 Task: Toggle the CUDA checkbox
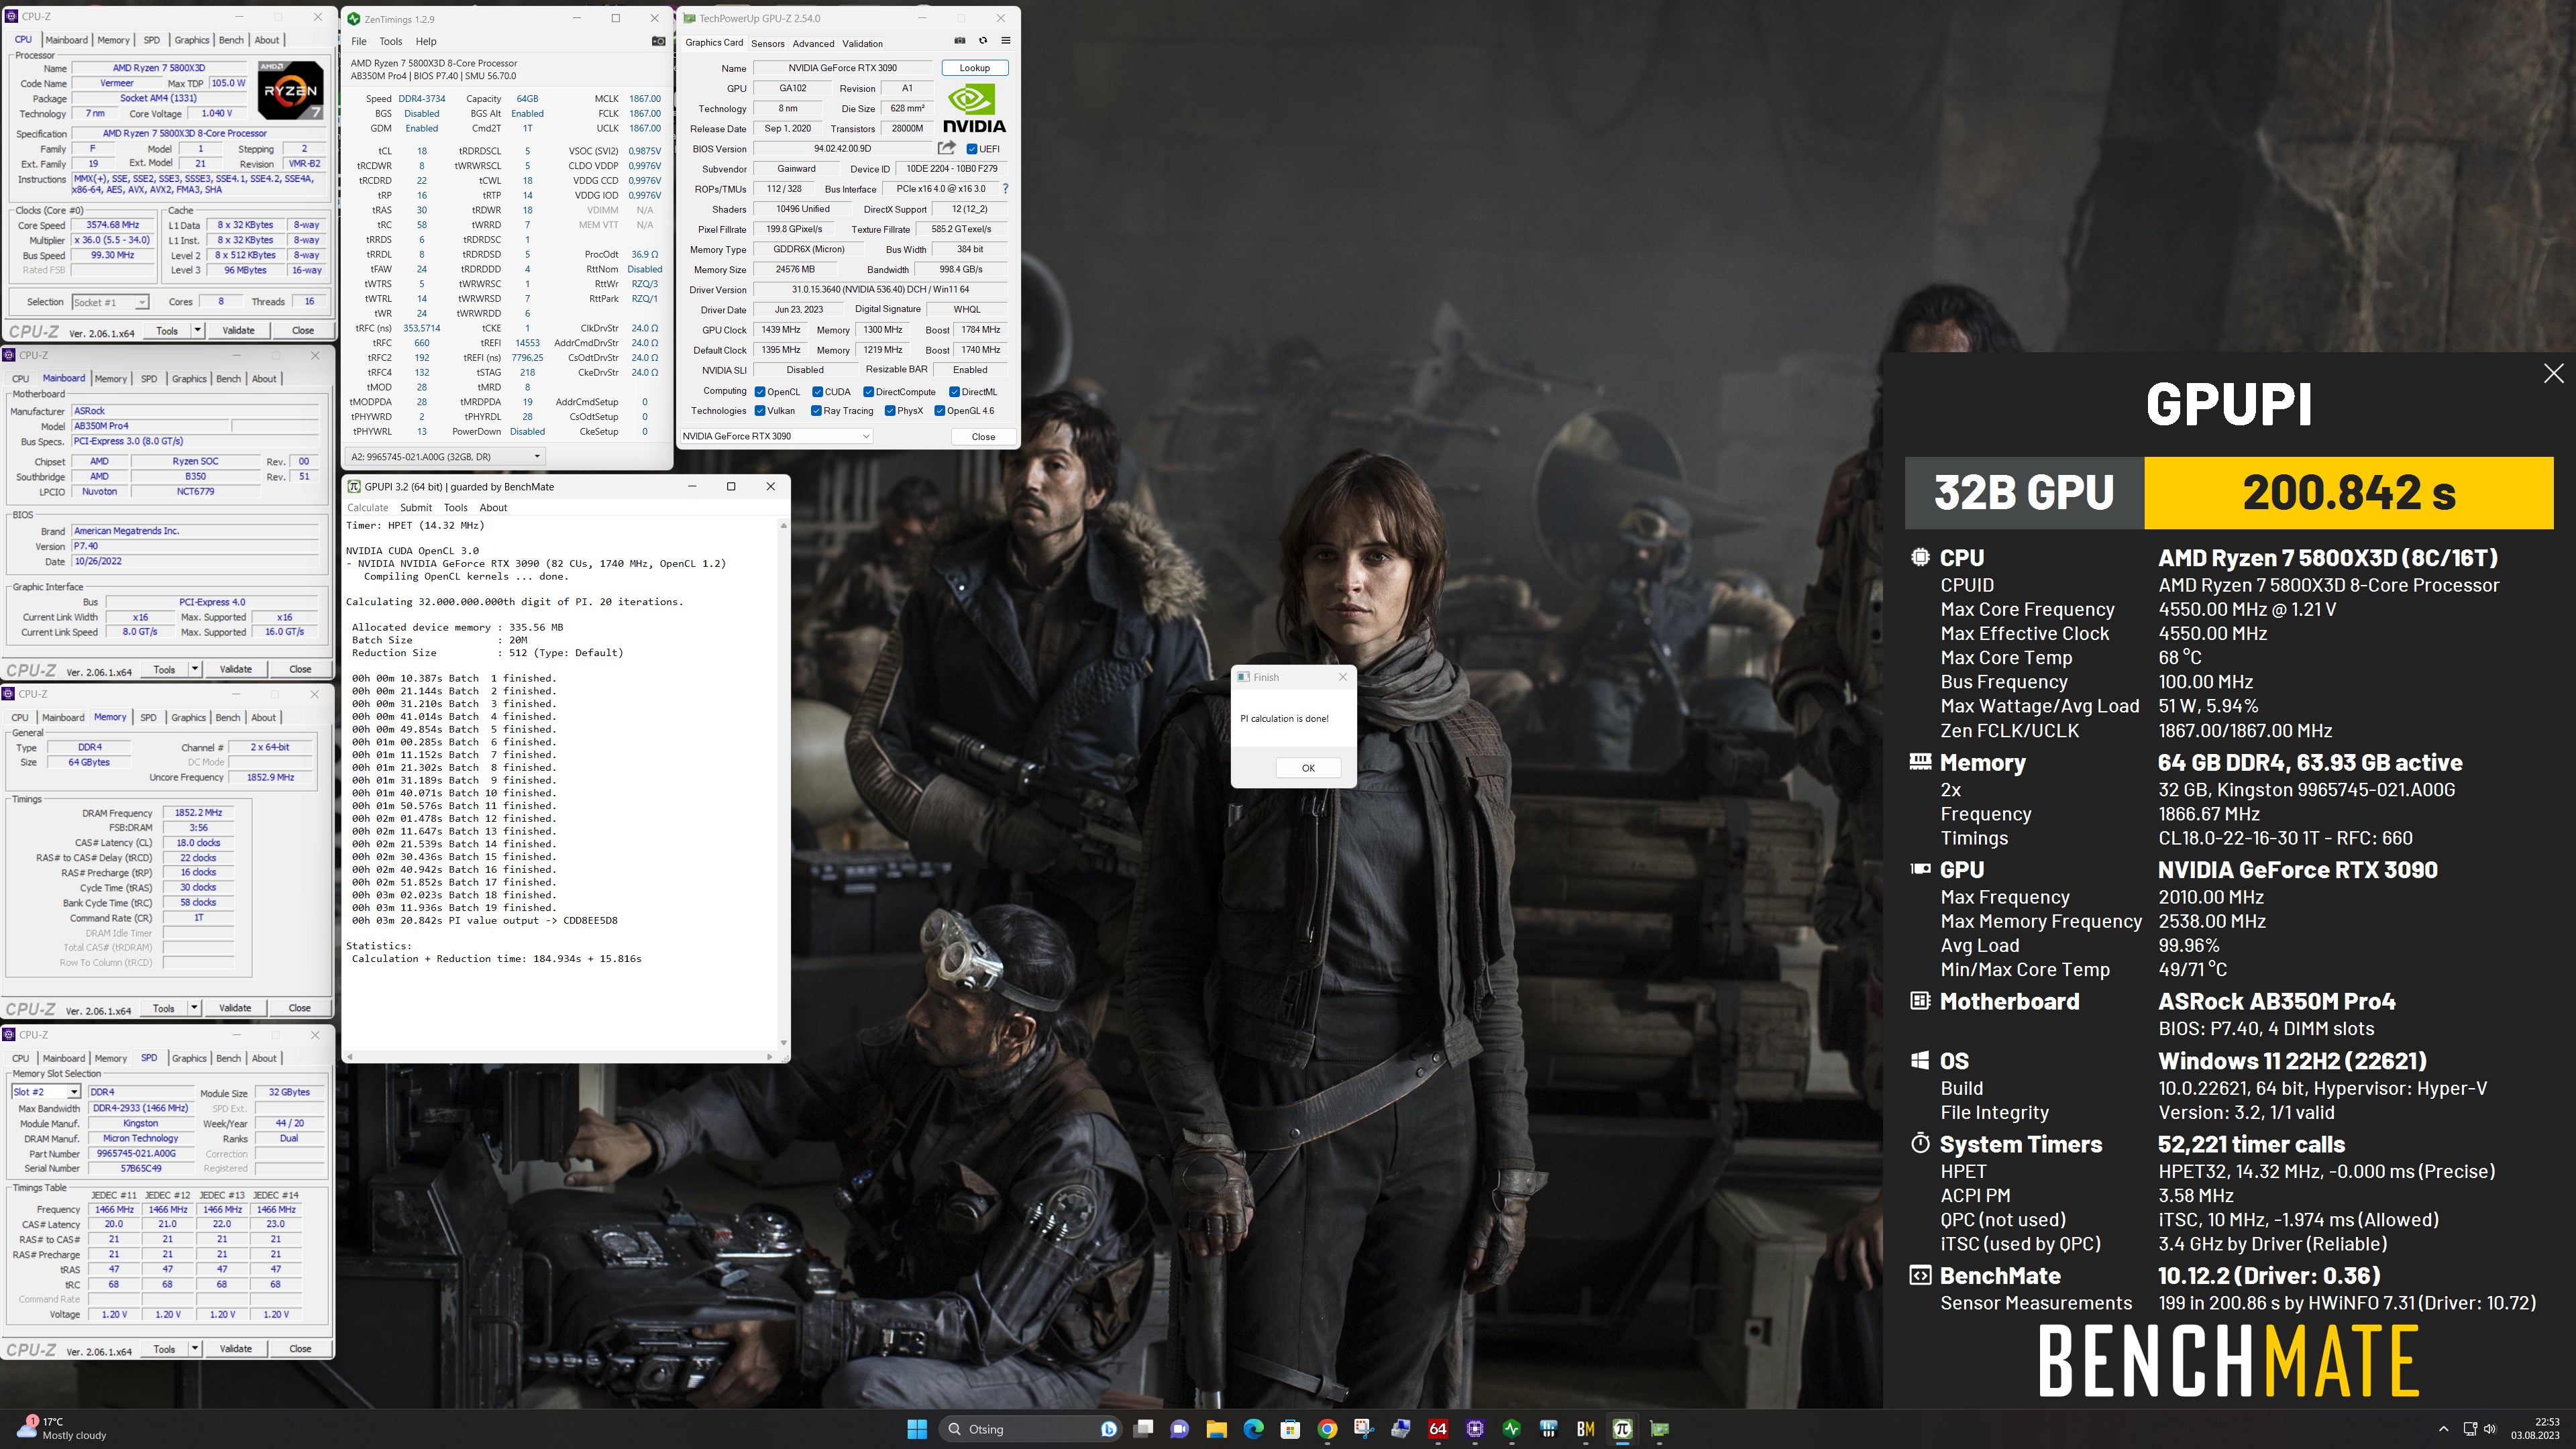(817, 391)
